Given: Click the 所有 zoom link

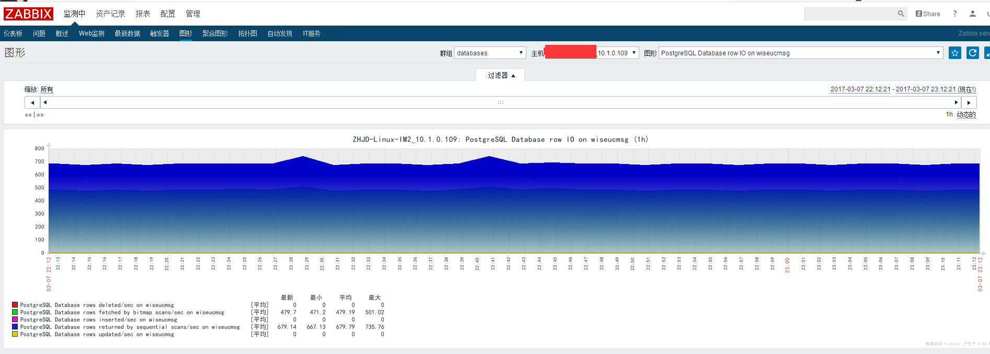Looking at the screenshot, I should tap(47, 90).
